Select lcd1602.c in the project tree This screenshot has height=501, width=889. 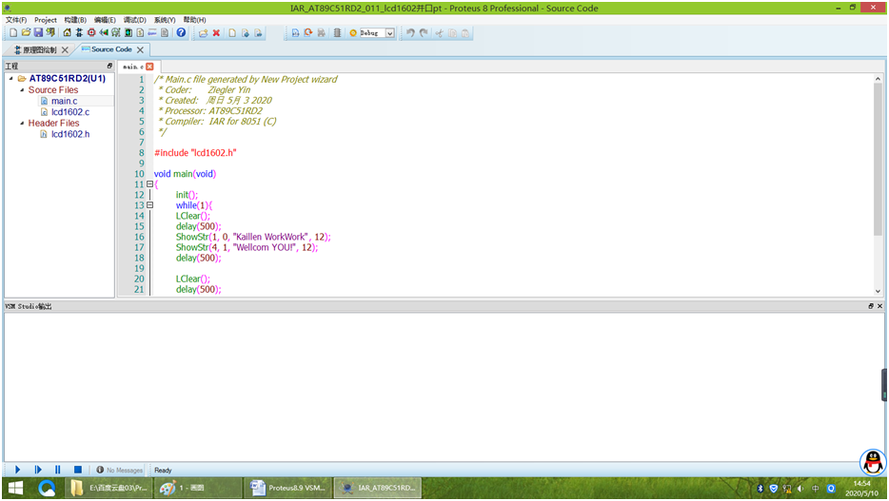pos(70,112)
